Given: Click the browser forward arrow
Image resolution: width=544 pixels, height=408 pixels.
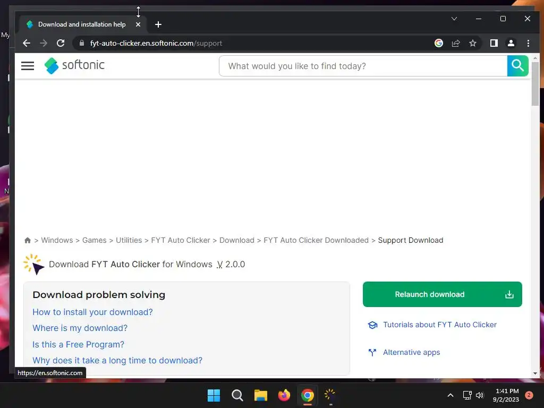Looking at the screenshot, I should tap(44, 43).
